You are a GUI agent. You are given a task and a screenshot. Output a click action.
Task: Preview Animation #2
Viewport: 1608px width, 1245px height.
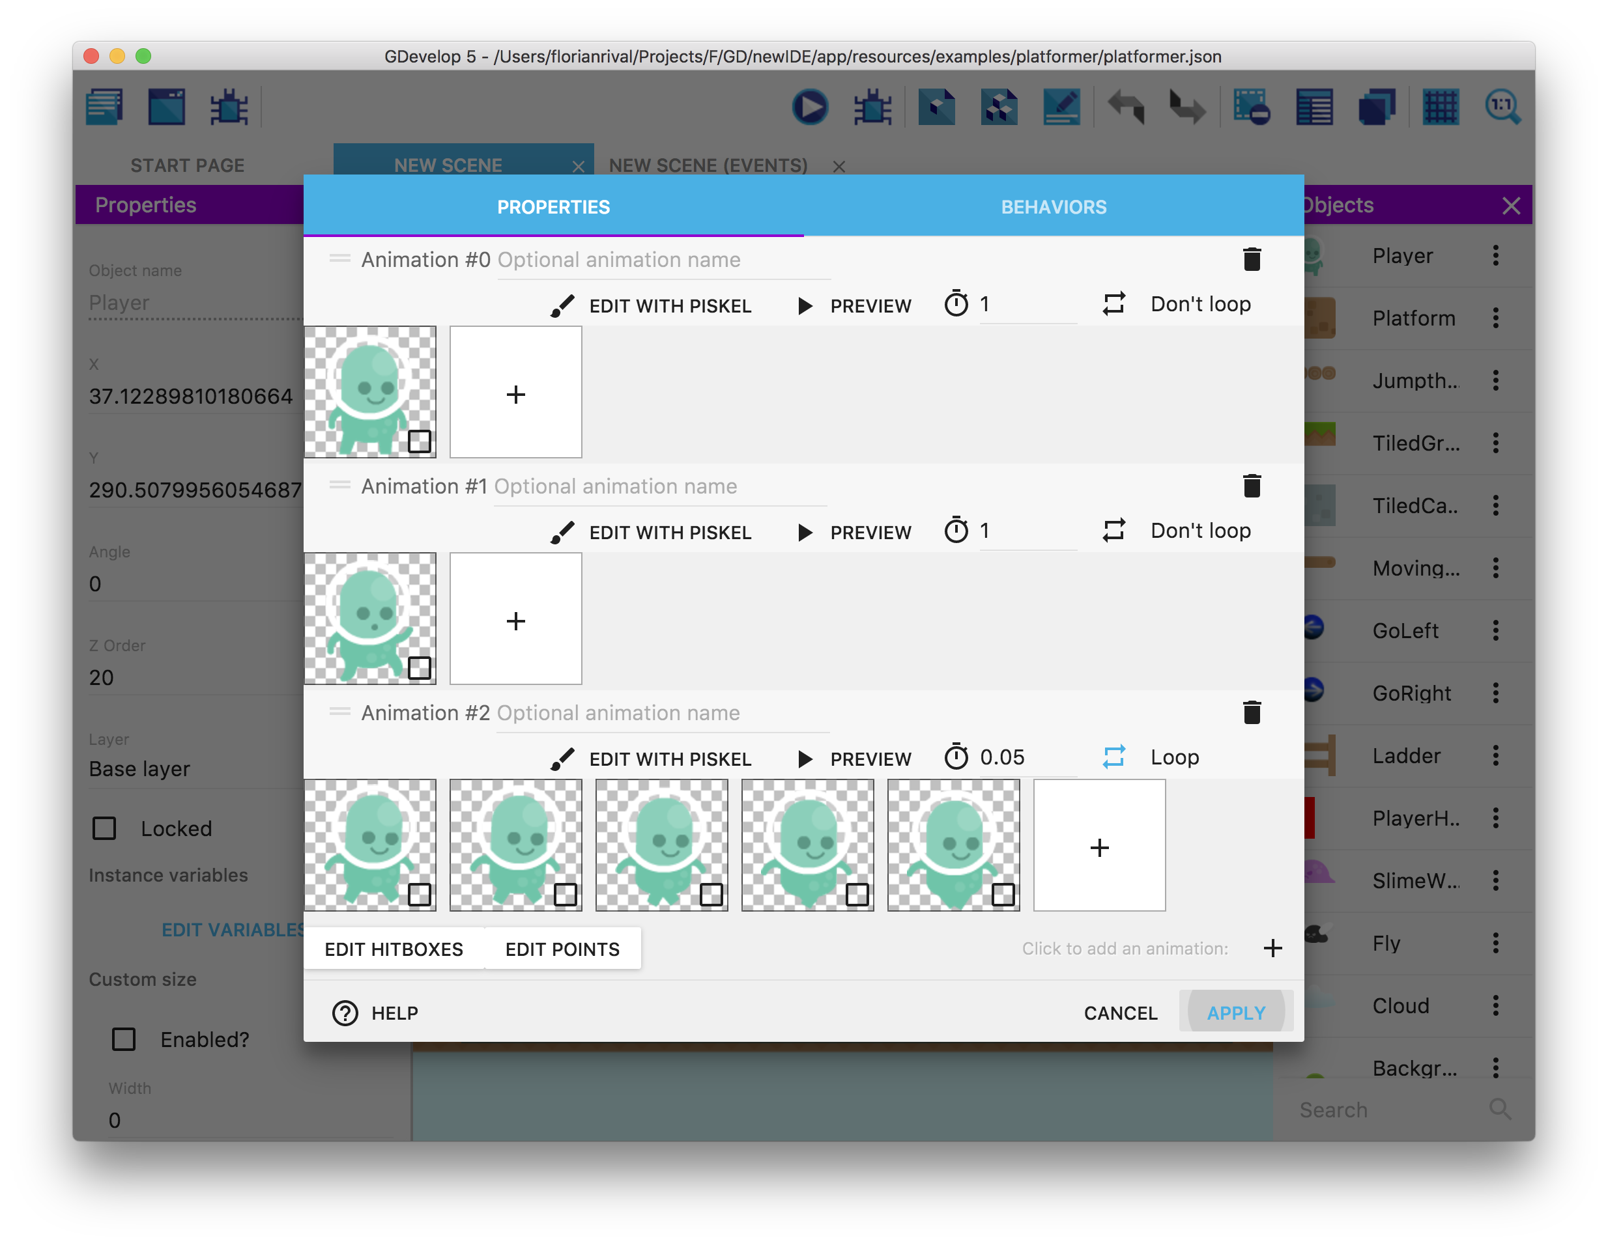pyautogui.click(x=854, y=759)
